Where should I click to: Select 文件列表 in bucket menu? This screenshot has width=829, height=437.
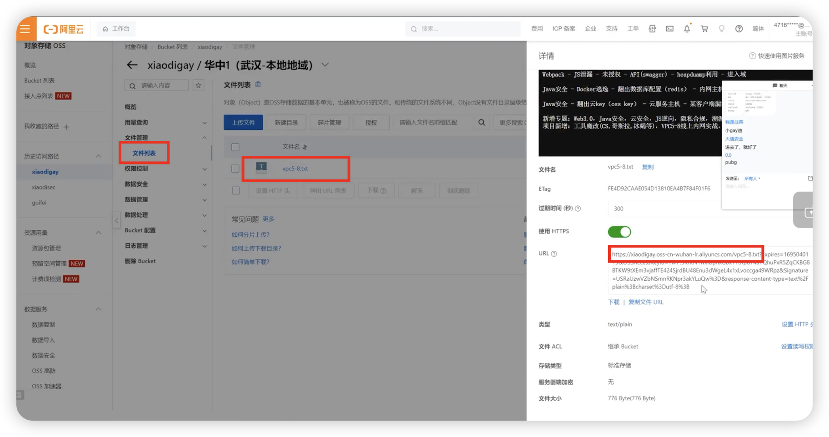click(144, 153)
